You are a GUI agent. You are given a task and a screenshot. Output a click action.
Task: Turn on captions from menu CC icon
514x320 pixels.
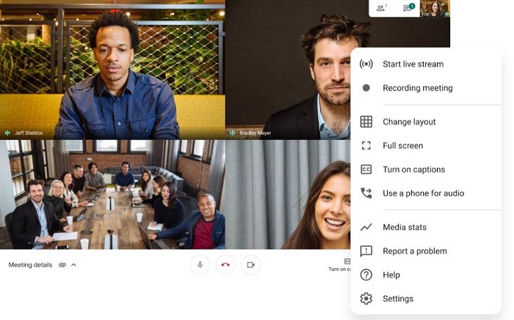[366, 169]
